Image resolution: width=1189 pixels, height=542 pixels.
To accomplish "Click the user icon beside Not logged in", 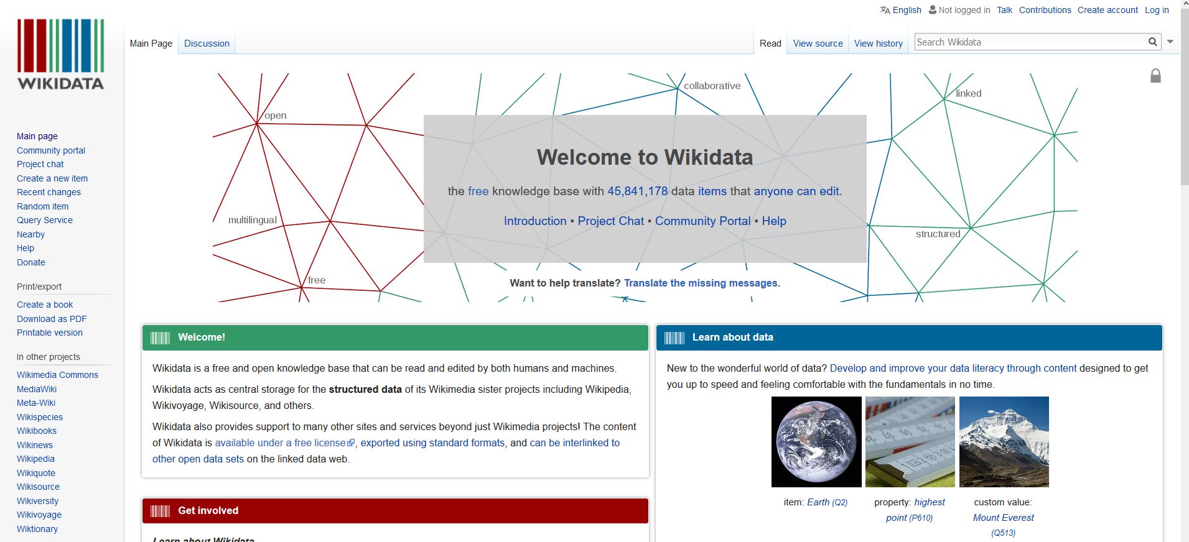I will pyautogui.click(x=932, y=9).
